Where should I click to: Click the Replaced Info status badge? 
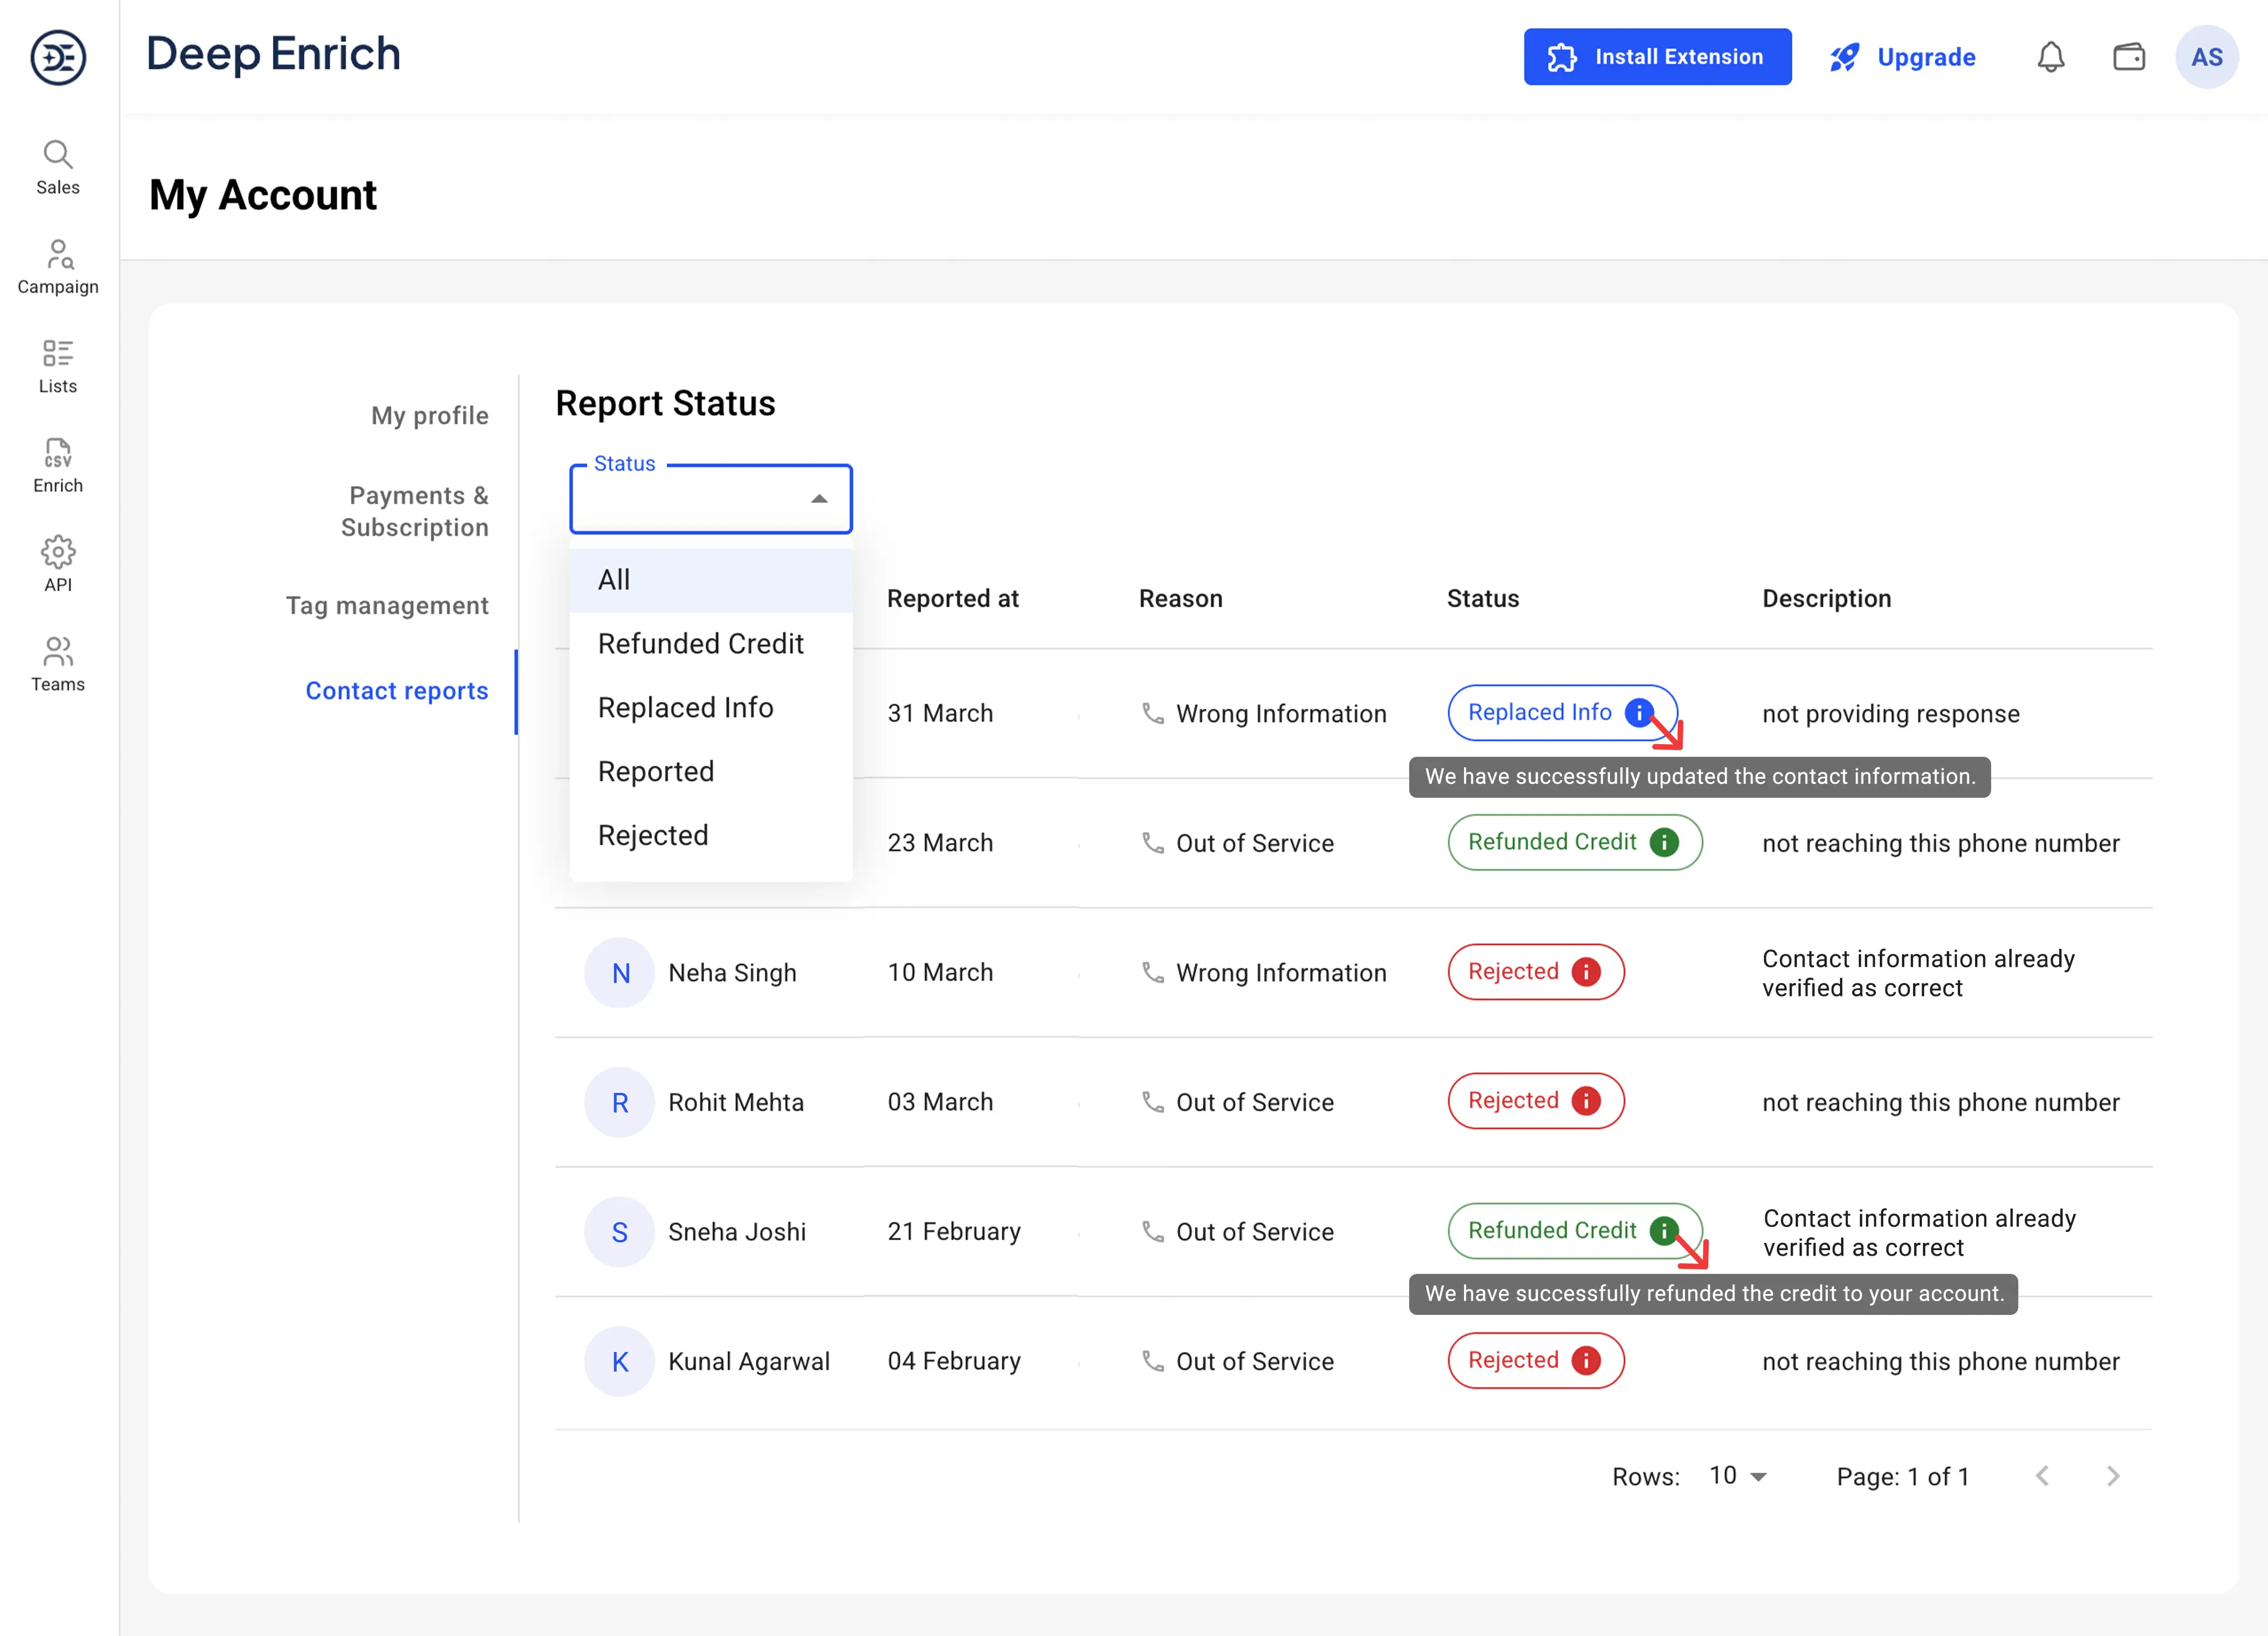pyautogui.click(x=1562, y=712)
